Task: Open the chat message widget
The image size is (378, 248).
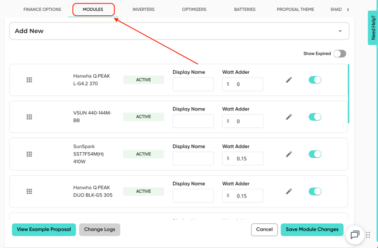Action: (x=355, y=235)
